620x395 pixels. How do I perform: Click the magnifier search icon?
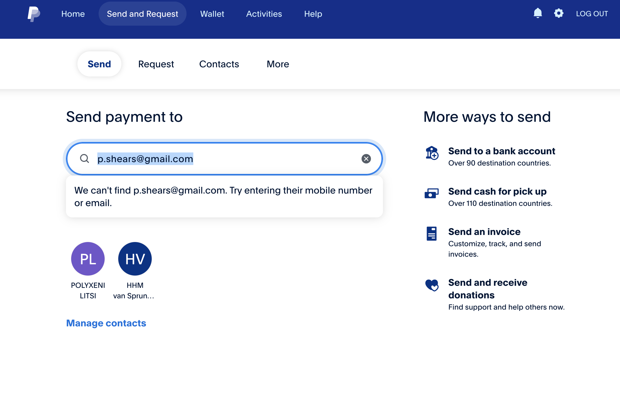point(84,158)
